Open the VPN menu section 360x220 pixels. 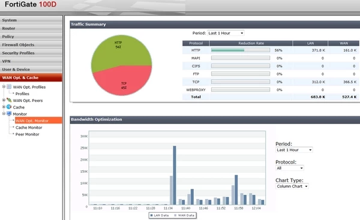pos(31,61)
